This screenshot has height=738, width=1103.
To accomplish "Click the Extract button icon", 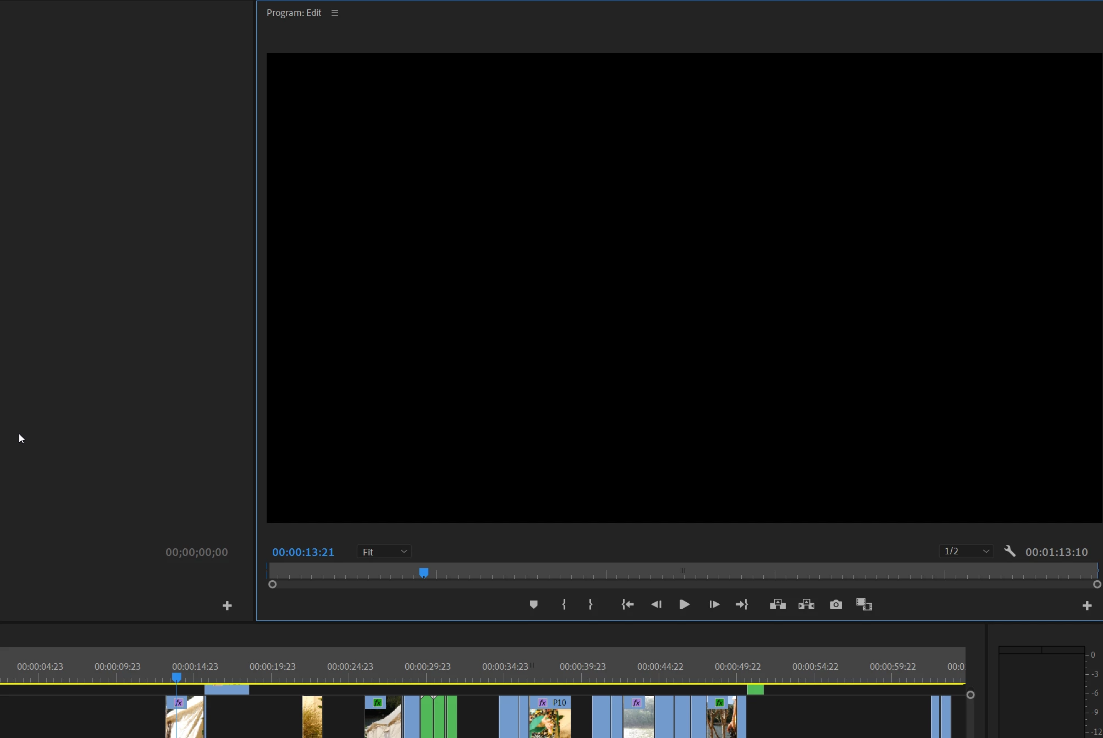I will coord(807,604).
